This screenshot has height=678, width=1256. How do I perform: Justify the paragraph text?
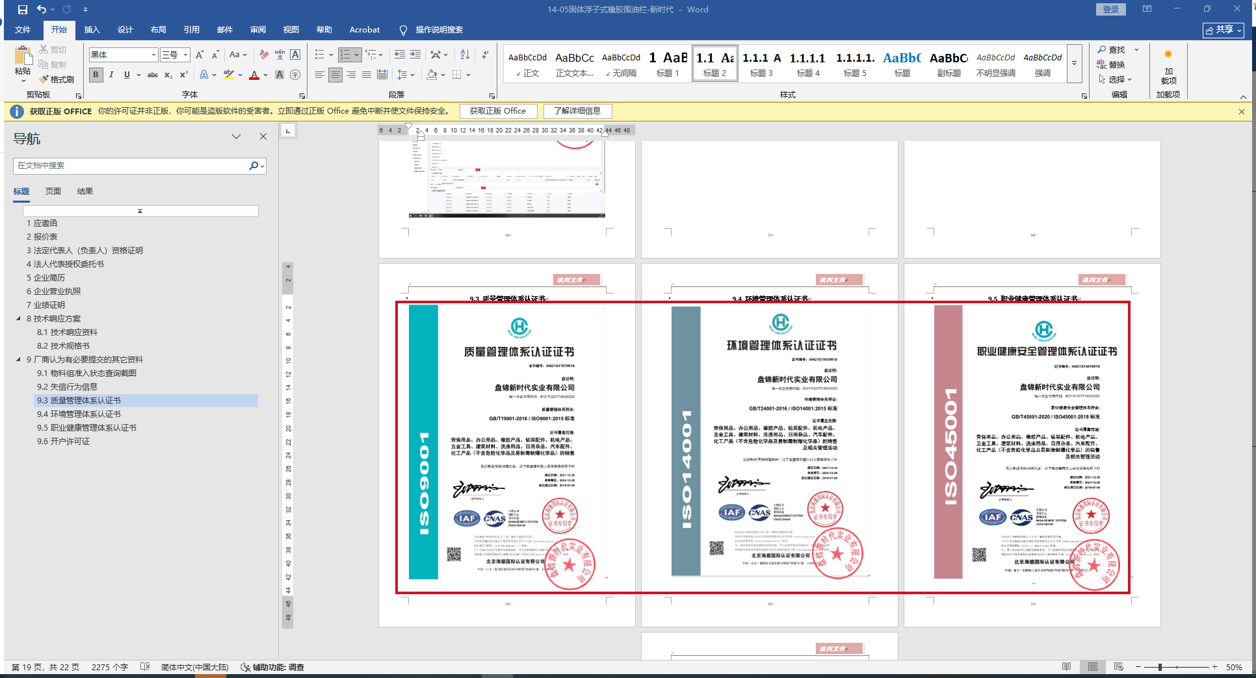pos(367,75)
